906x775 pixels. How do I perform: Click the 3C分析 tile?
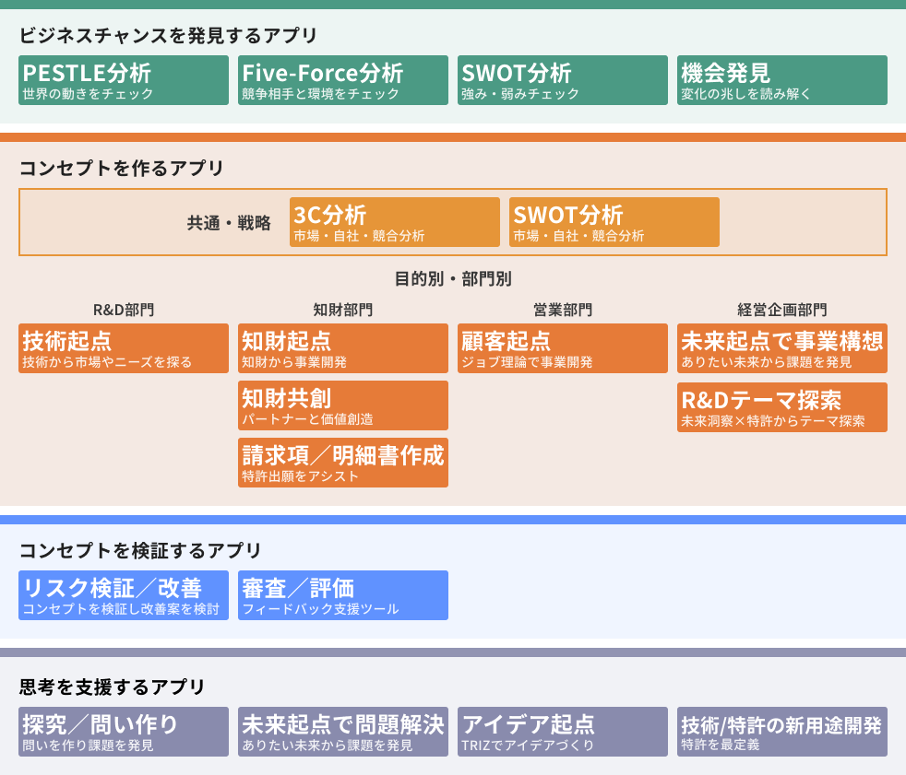[x=395, y=222]
